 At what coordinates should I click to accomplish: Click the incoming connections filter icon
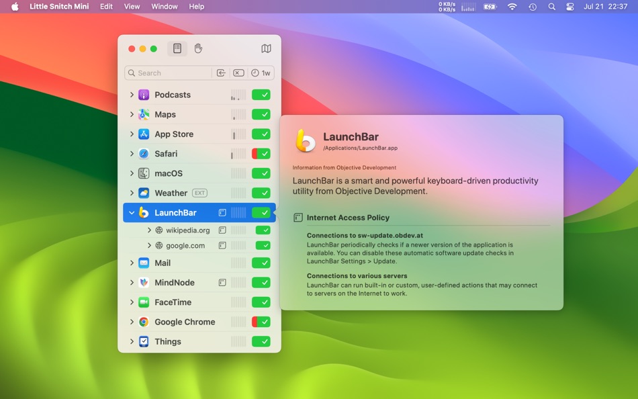point(221,73)
